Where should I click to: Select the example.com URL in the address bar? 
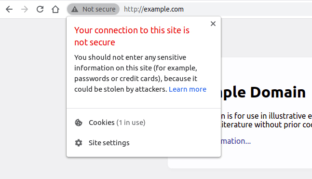pyautogui.click(x=154, y=9)
